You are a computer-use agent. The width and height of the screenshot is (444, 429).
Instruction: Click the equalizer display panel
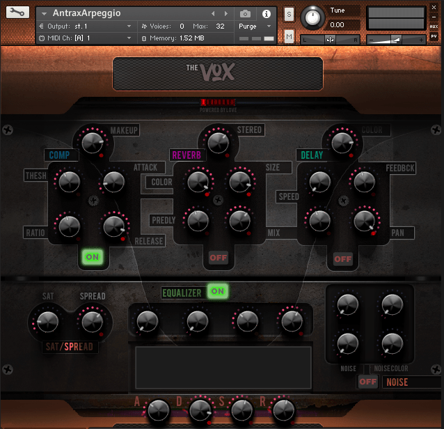[x=223, y=368]
